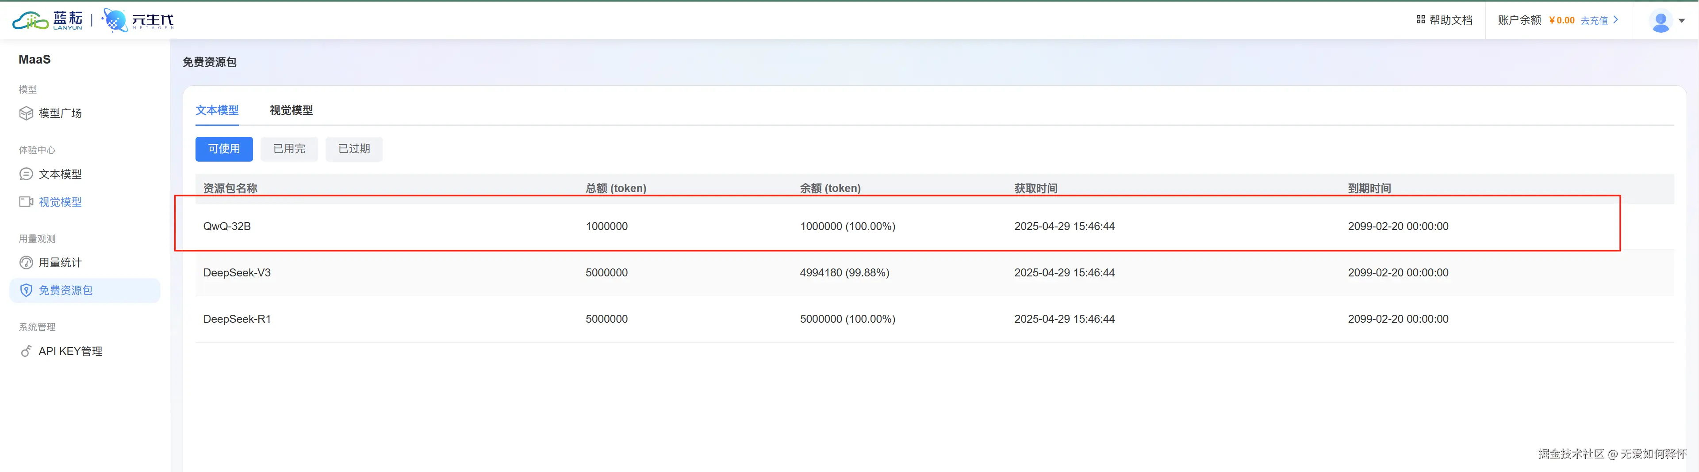Open the user avatar icon

1660,20
